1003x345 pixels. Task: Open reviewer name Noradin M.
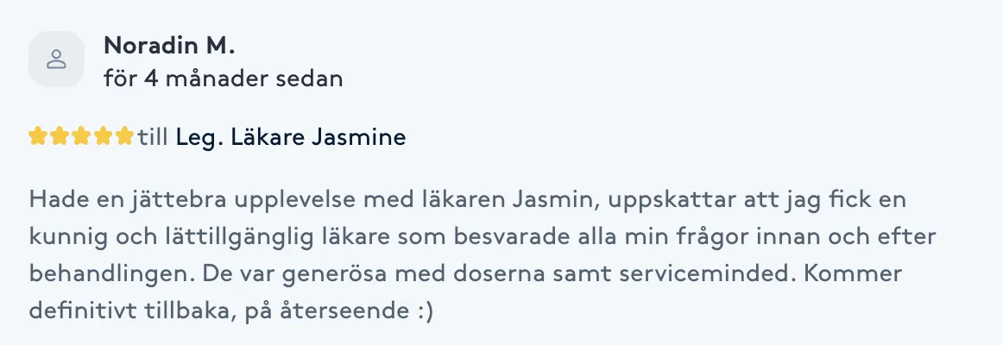(x=169, y=46)
